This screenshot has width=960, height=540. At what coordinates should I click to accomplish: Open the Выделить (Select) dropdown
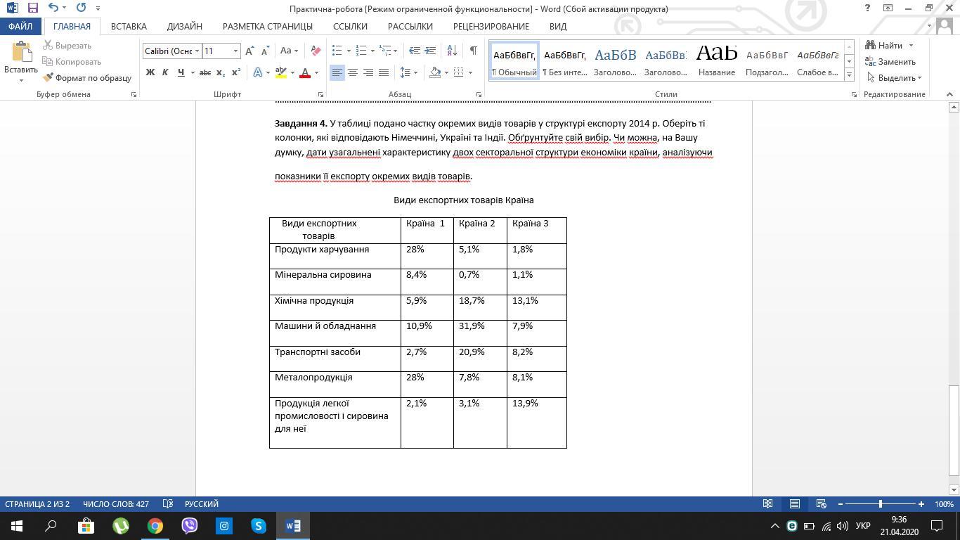pos(895,78)
